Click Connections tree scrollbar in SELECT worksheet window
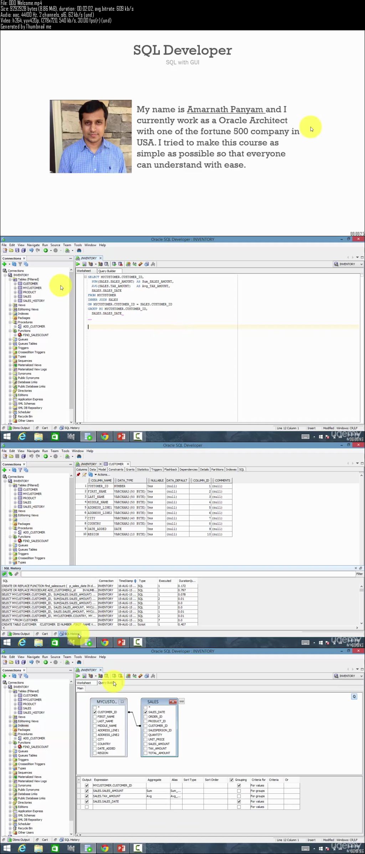The image size is (365, 854). [x=71, y=345]
